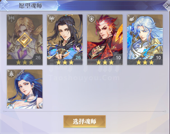Click three-star rating under red-haired card

[105, 62]
